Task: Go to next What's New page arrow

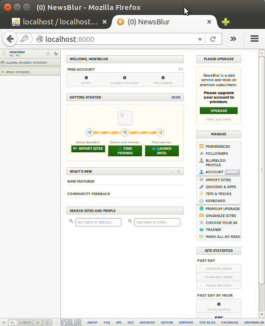Action: pyautogui.click(x=178, y=171)
